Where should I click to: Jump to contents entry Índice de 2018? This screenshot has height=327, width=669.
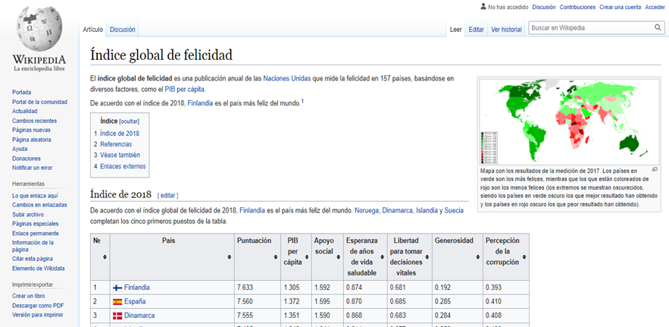tap(120, 134)
